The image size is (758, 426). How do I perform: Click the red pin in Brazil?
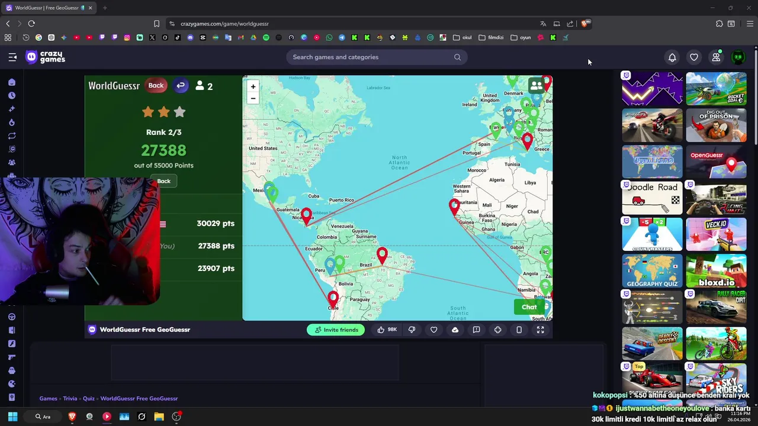(x=382, y=256)
